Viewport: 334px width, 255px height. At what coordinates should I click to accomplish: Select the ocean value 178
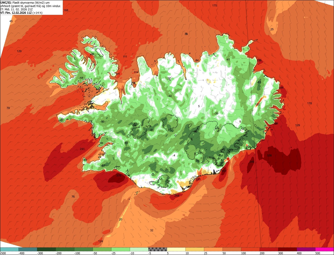click(x=309, y=103)
